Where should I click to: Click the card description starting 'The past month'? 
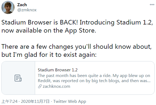tap(94, 78)
